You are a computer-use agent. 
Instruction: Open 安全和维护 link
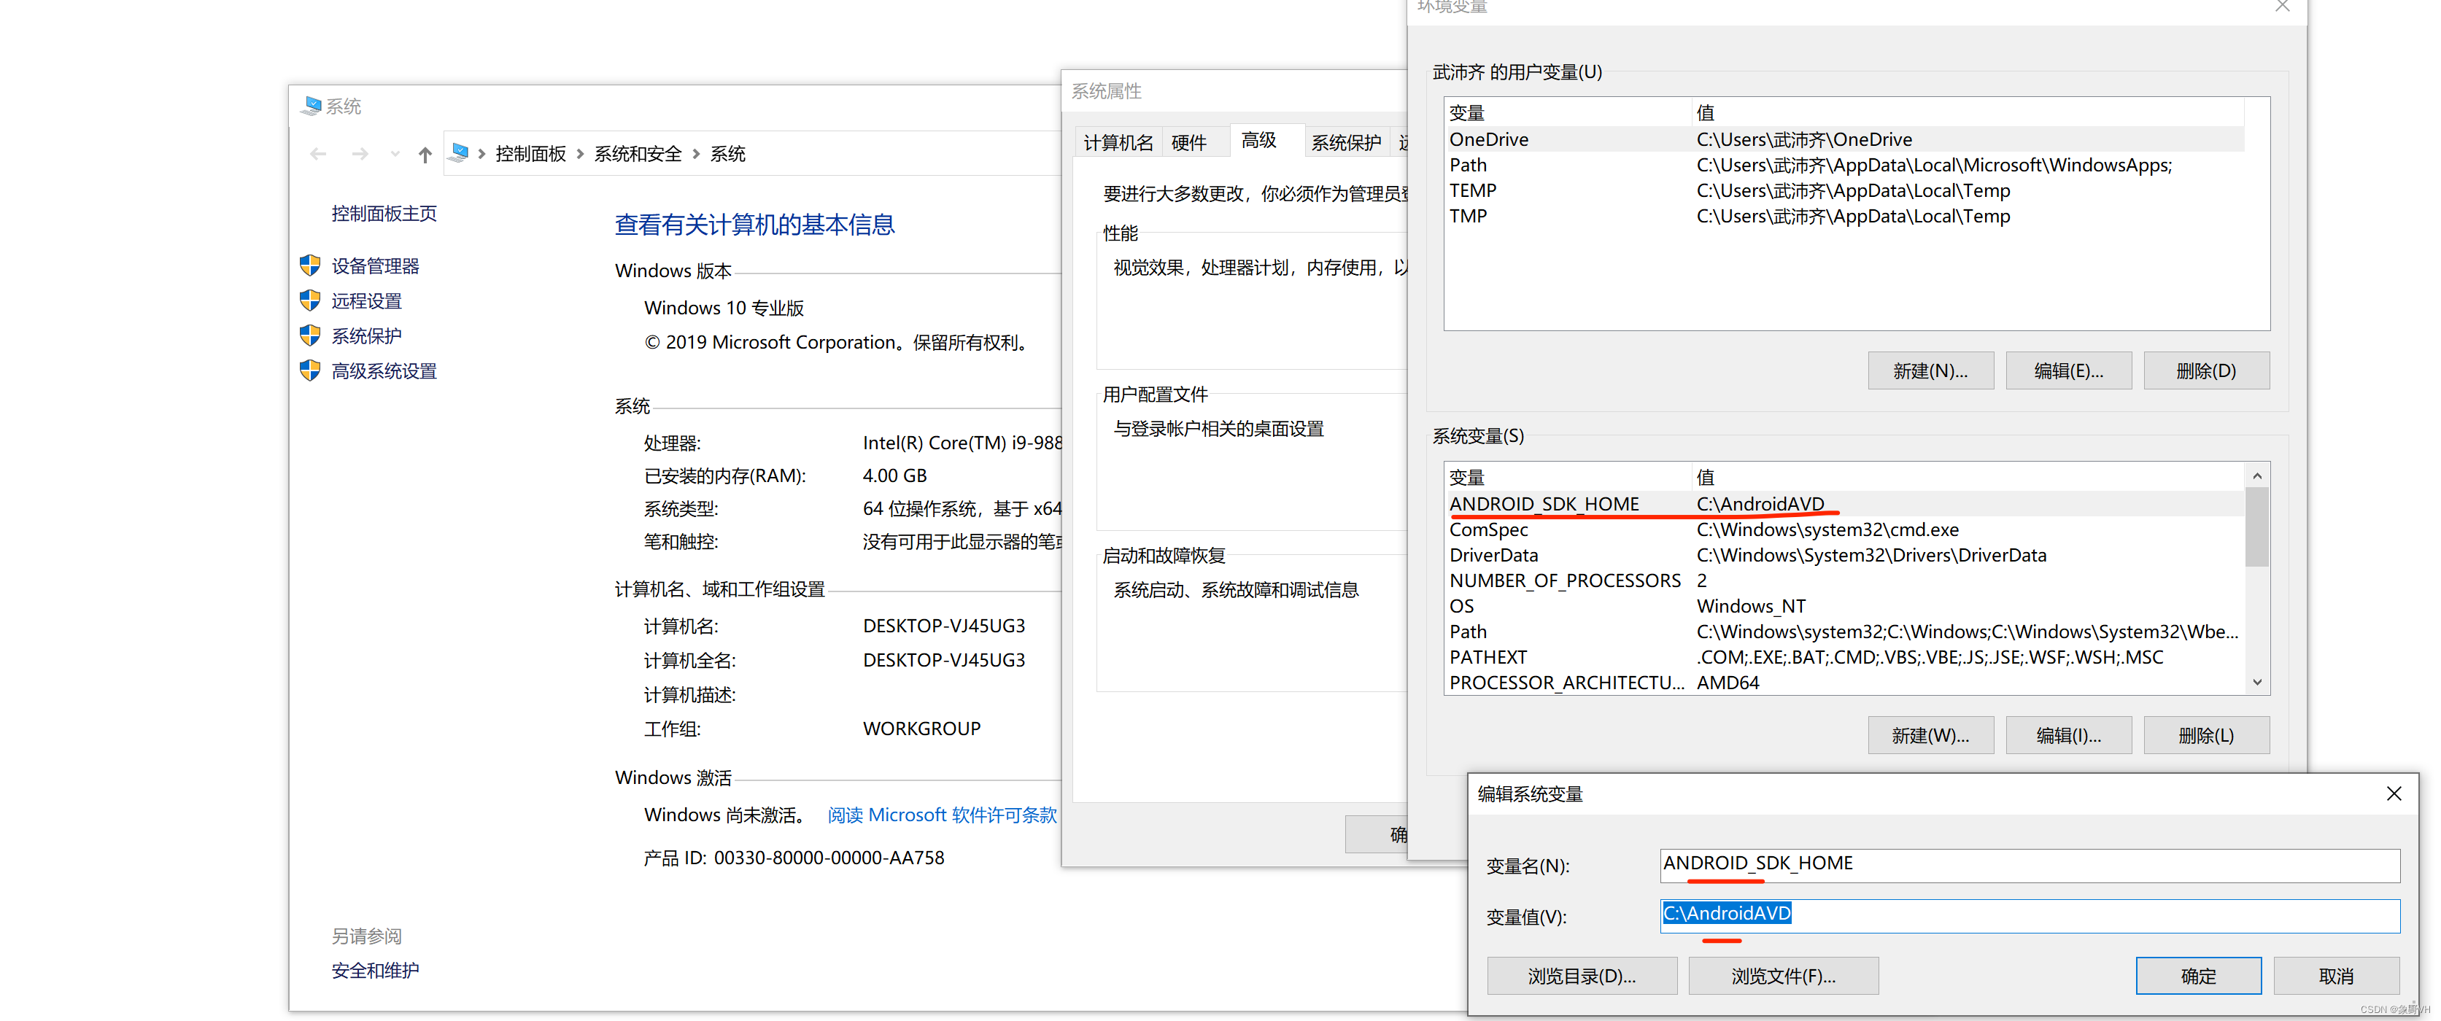point(375,971)
